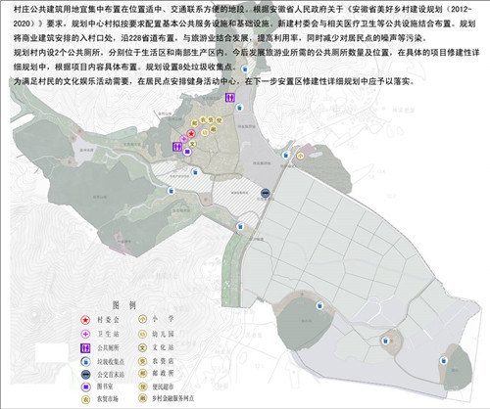
Task: Select the 小学 school marker on the map
Action: point(300,157)
